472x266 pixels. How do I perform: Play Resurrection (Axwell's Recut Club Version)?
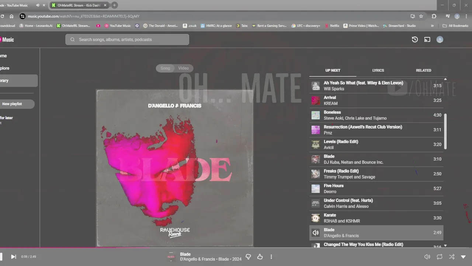376,130
